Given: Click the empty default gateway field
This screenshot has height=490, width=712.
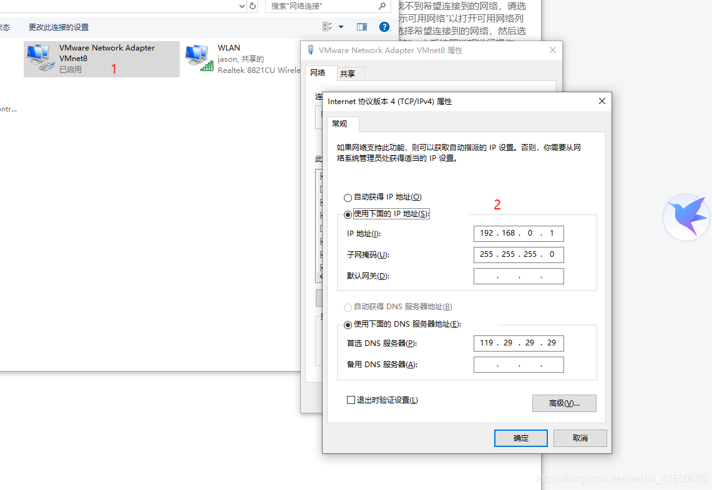Looking at the screenshot, I should point(519,276).
